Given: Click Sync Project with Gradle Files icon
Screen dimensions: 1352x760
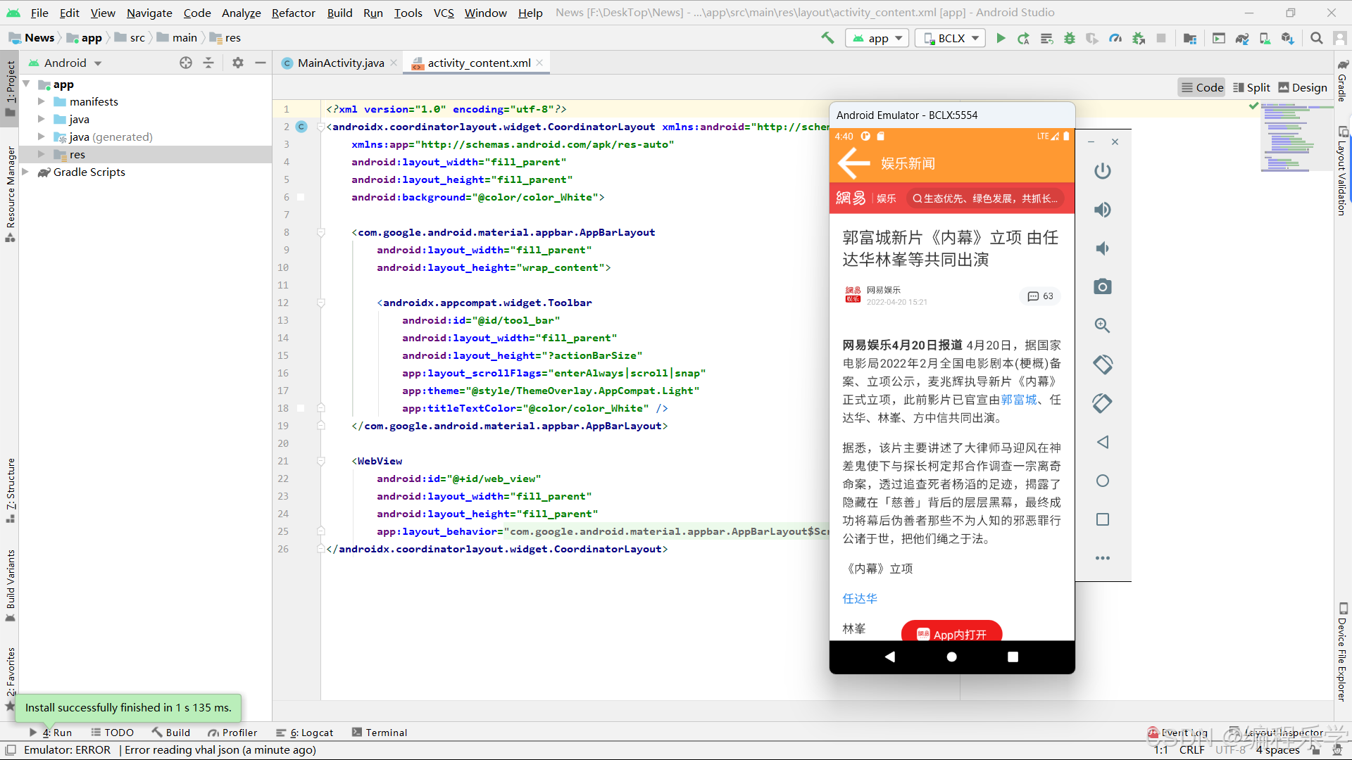Looking at the screenshot, I should click(x=1242, y=38).
